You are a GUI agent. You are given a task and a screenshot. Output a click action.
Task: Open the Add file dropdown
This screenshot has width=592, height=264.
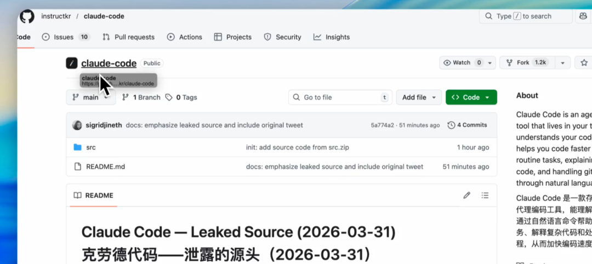point(419,97)
